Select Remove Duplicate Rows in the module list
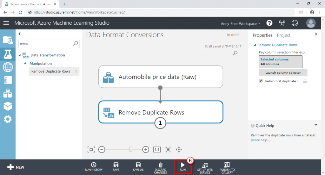This screenshot has height=175, width=325. tap(54, 71)
